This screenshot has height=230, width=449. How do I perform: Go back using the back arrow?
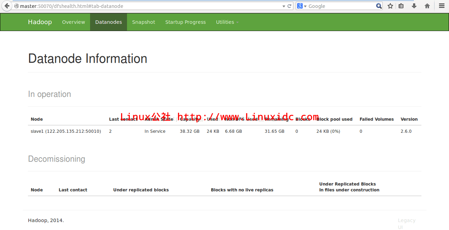[6, 6]
